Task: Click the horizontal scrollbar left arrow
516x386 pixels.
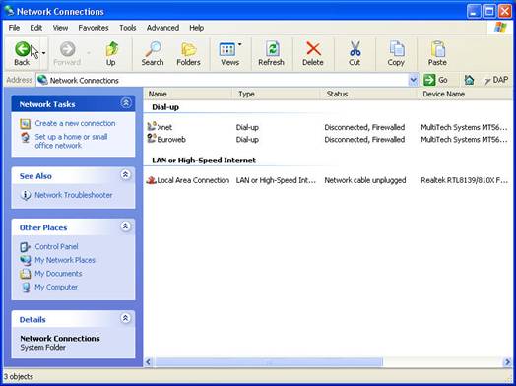Action: [x=148, y=362]
